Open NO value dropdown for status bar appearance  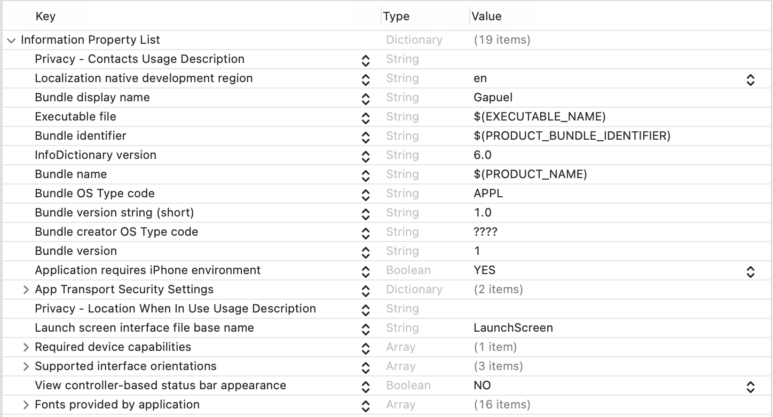click(x=751, y=387)
